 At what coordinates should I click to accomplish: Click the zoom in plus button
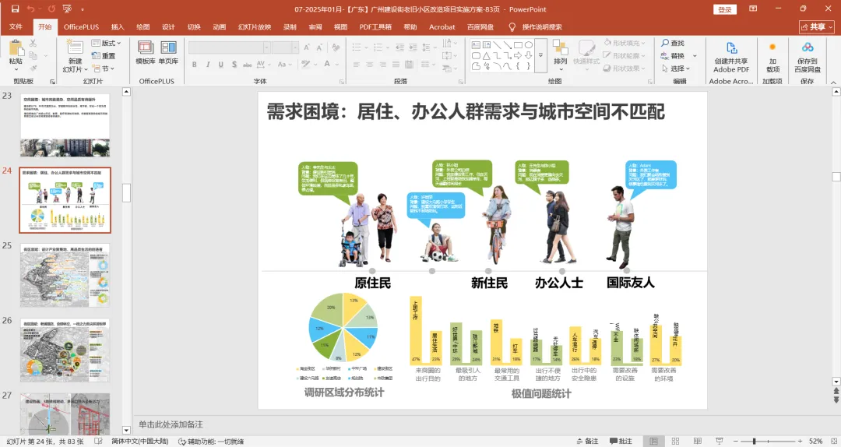[800, 441]
